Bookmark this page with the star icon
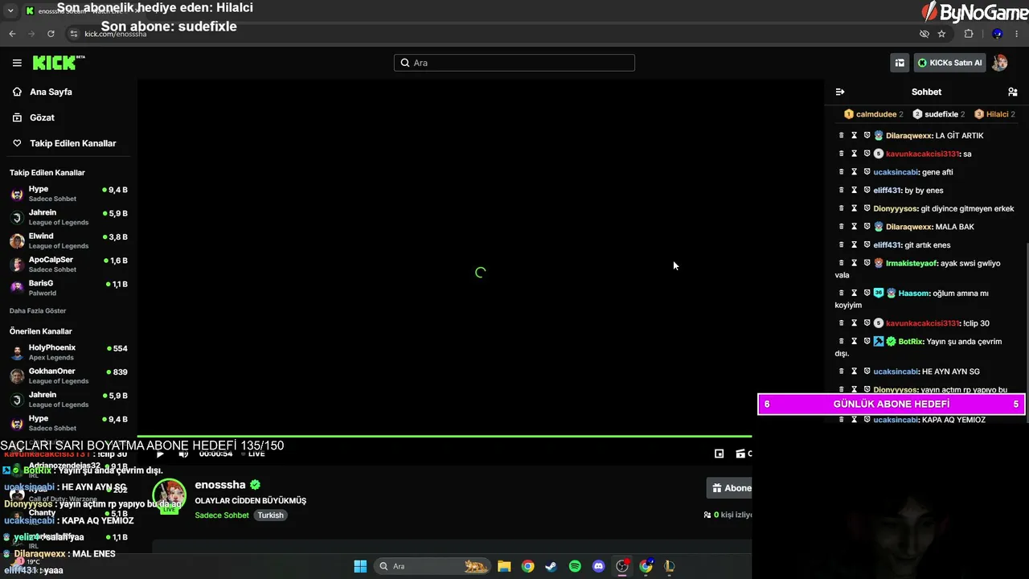This screenshot has height=579, width=1029. (941, 34)
